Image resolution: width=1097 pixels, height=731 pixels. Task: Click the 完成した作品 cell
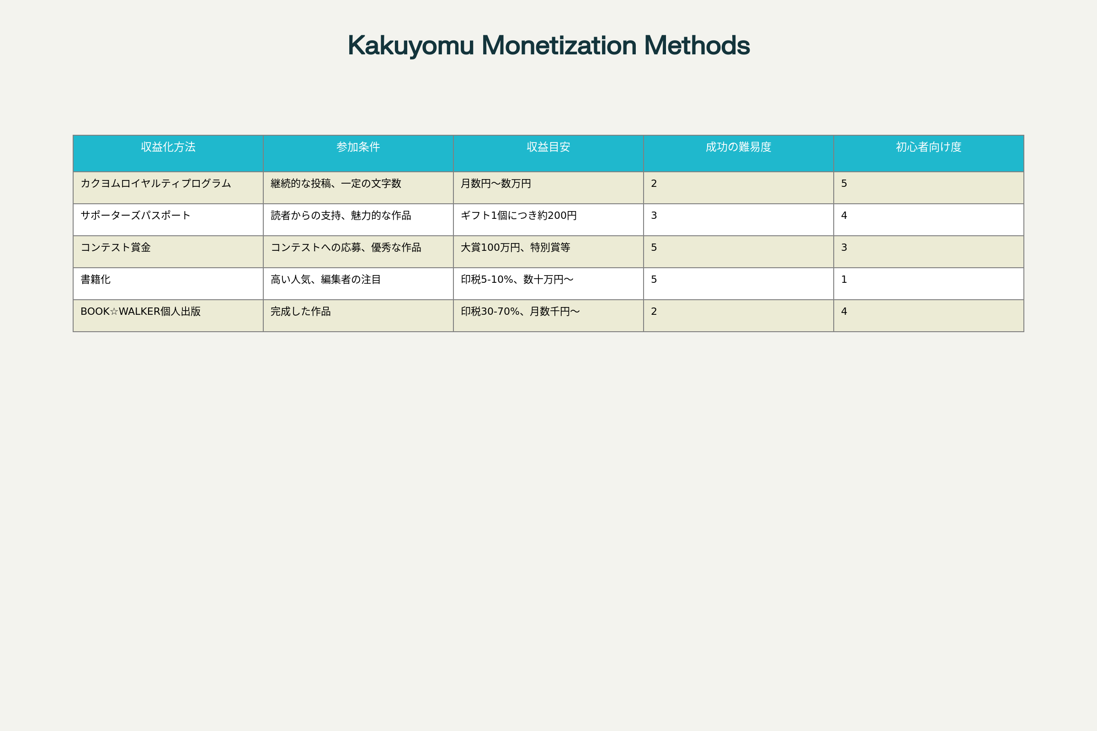(x=358, y=316)
